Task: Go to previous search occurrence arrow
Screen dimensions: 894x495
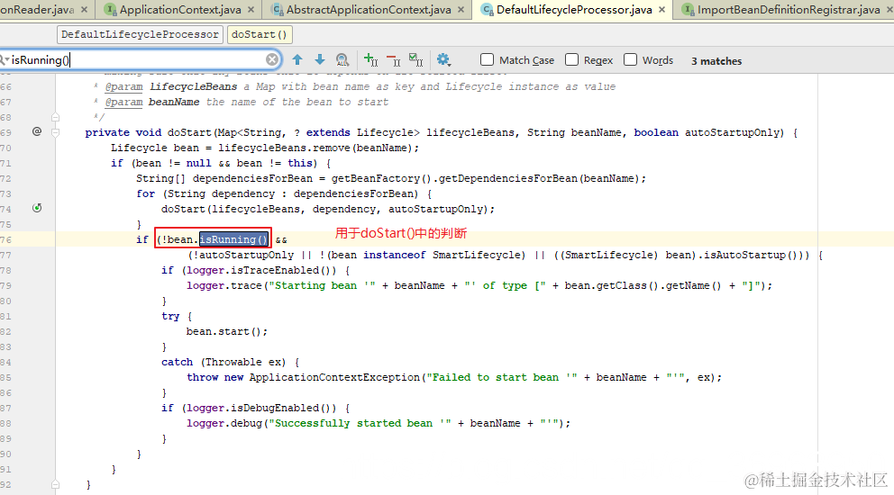Action: tap(297, 59)
